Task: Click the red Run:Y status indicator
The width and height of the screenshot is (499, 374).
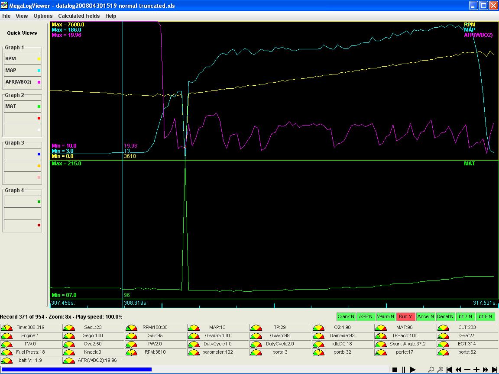Action: [x=405, y=317]
